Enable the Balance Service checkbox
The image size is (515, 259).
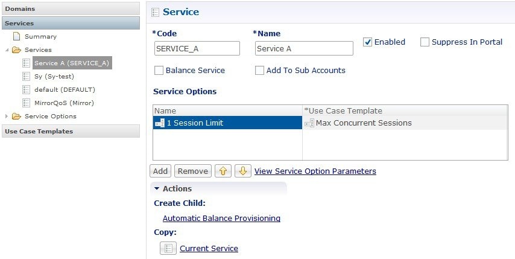159,71
